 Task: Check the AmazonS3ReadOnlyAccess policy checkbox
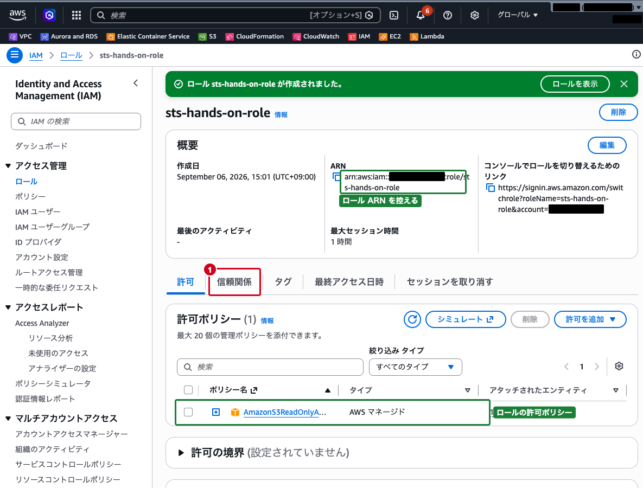coord(188,412)
